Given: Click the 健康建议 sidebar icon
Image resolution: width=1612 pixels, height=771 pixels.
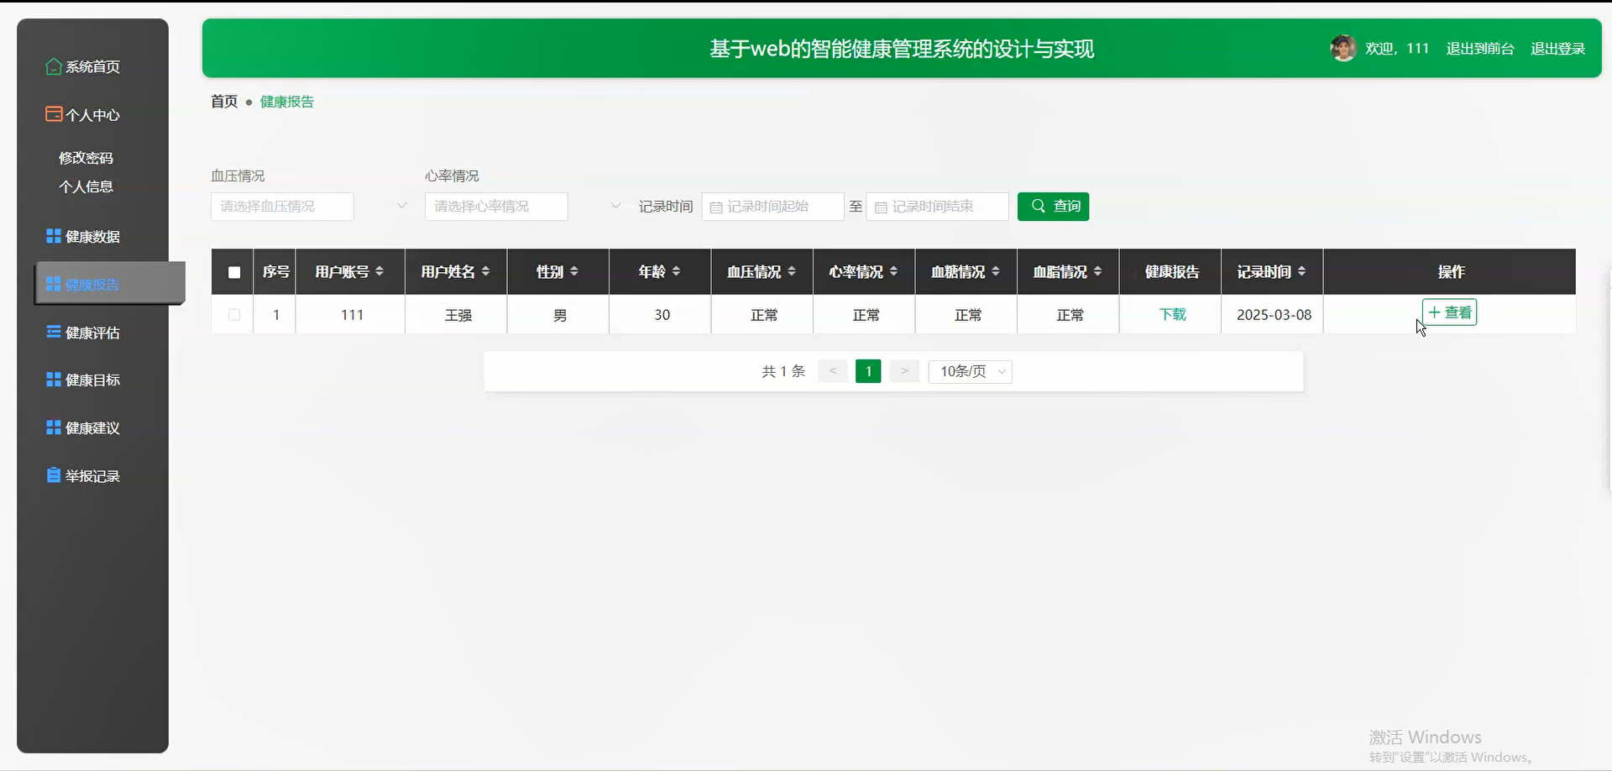Looking at the screenshot, I should click(52, 427).
